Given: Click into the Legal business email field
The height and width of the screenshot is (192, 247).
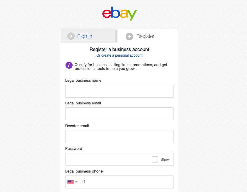Looking at the screenshot, I should point(119,114).
